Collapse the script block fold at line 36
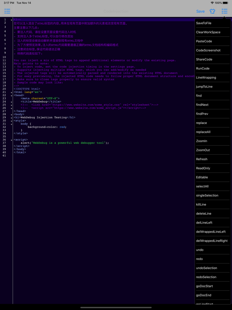The height and width of the screenshot is (310, 232). point(11,140)
